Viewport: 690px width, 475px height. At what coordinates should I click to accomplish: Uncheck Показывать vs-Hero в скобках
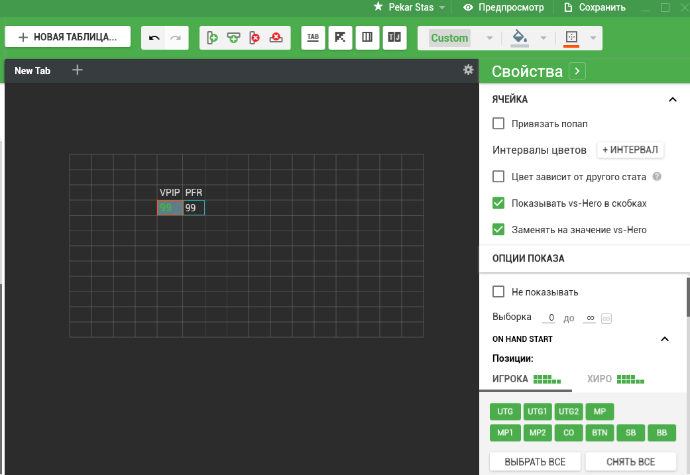498,203
